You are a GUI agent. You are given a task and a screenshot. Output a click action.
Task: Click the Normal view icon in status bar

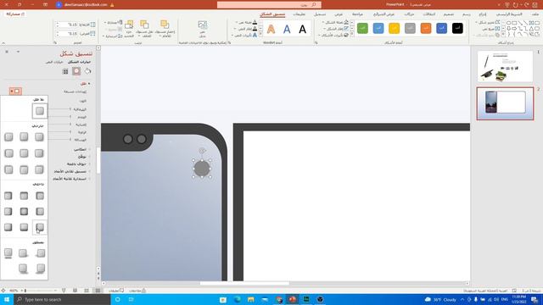[98, 291]
